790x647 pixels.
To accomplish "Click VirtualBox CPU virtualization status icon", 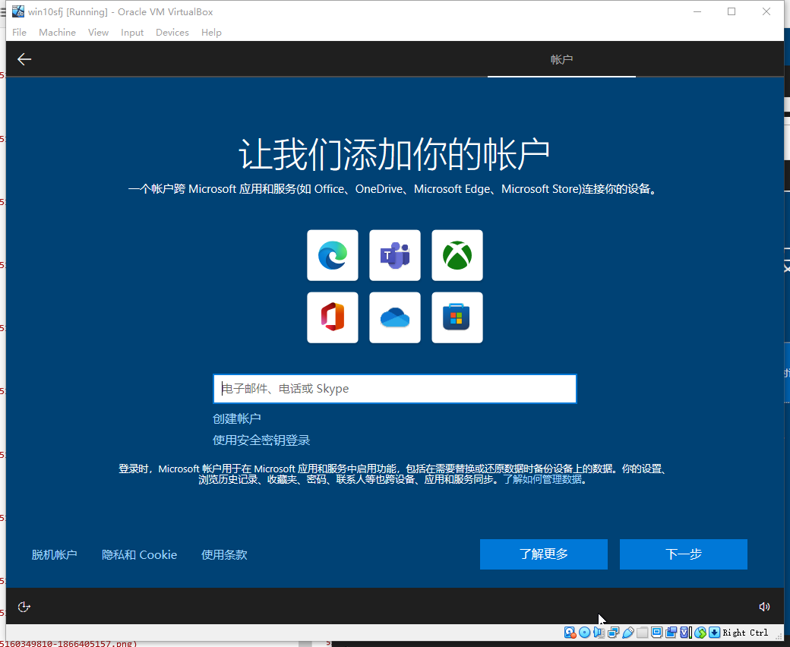I will 686,633.
